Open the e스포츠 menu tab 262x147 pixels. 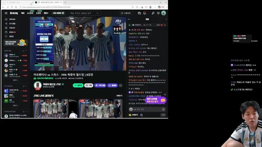tap(30, 13)
